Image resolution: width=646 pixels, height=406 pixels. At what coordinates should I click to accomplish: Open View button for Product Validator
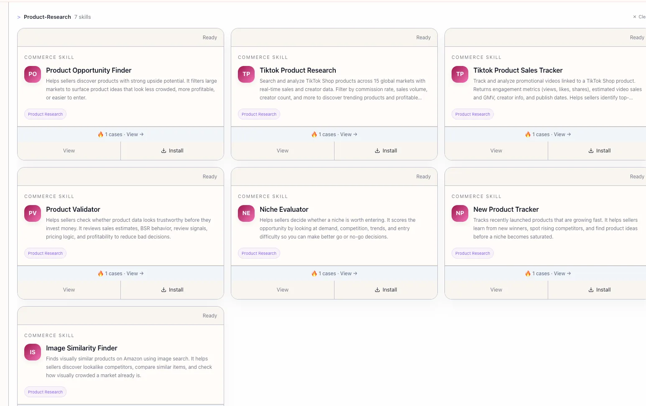69,290
